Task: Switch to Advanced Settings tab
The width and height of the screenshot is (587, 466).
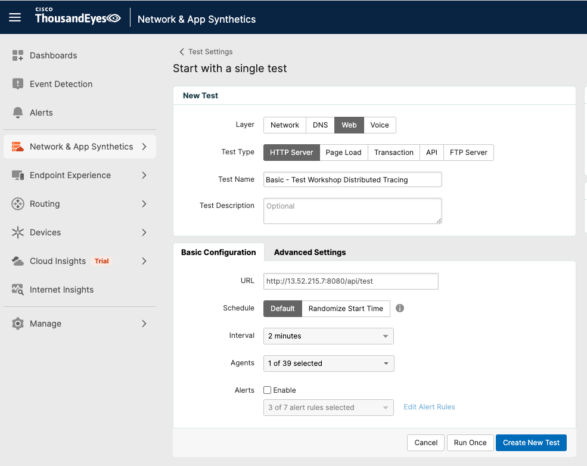Action: tap(310, 252)
